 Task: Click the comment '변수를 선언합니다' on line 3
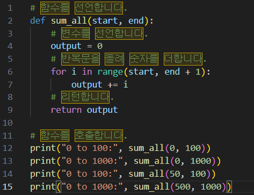(102, 33)
